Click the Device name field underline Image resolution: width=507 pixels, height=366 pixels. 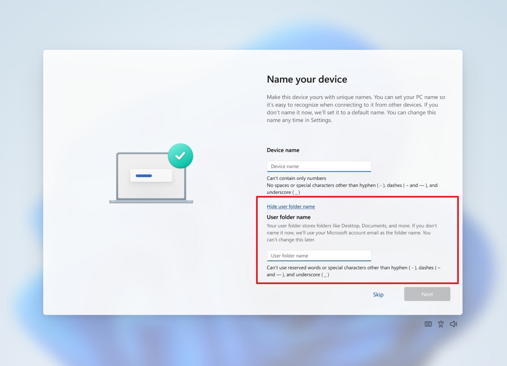[319, 171]
